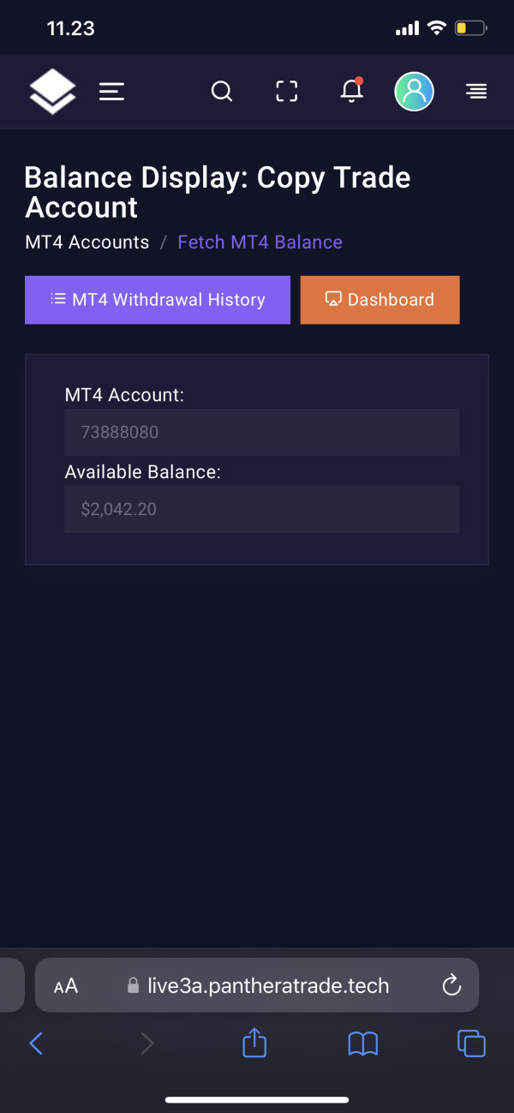Open the user profile avatar

pos(414,91)
